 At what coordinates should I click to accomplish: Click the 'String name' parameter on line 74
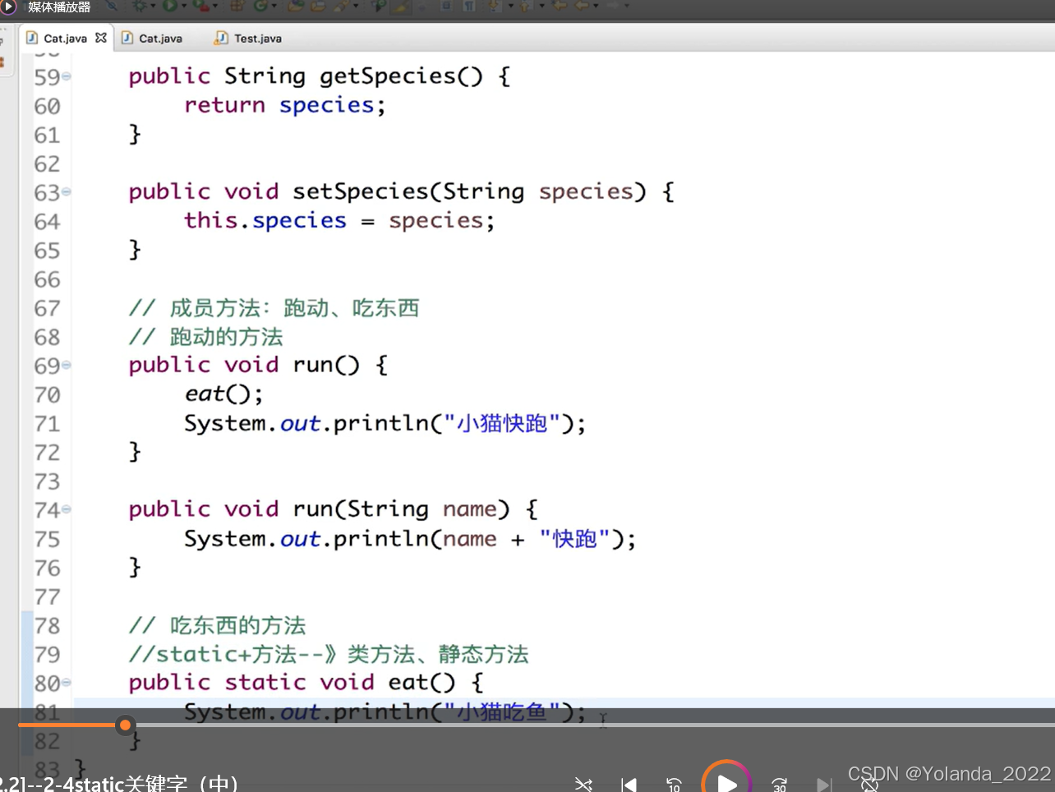pyautogui.click(x=421, y=509)
